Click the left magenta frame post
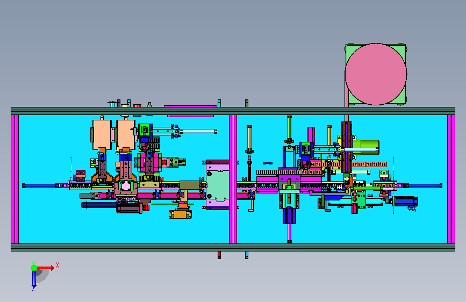This screenshot has width=466, height=302. coord(15,179)
